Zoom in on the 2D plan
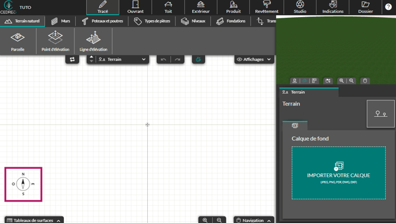The width and height of the screenshot is (396, 223). click(205, 220)
